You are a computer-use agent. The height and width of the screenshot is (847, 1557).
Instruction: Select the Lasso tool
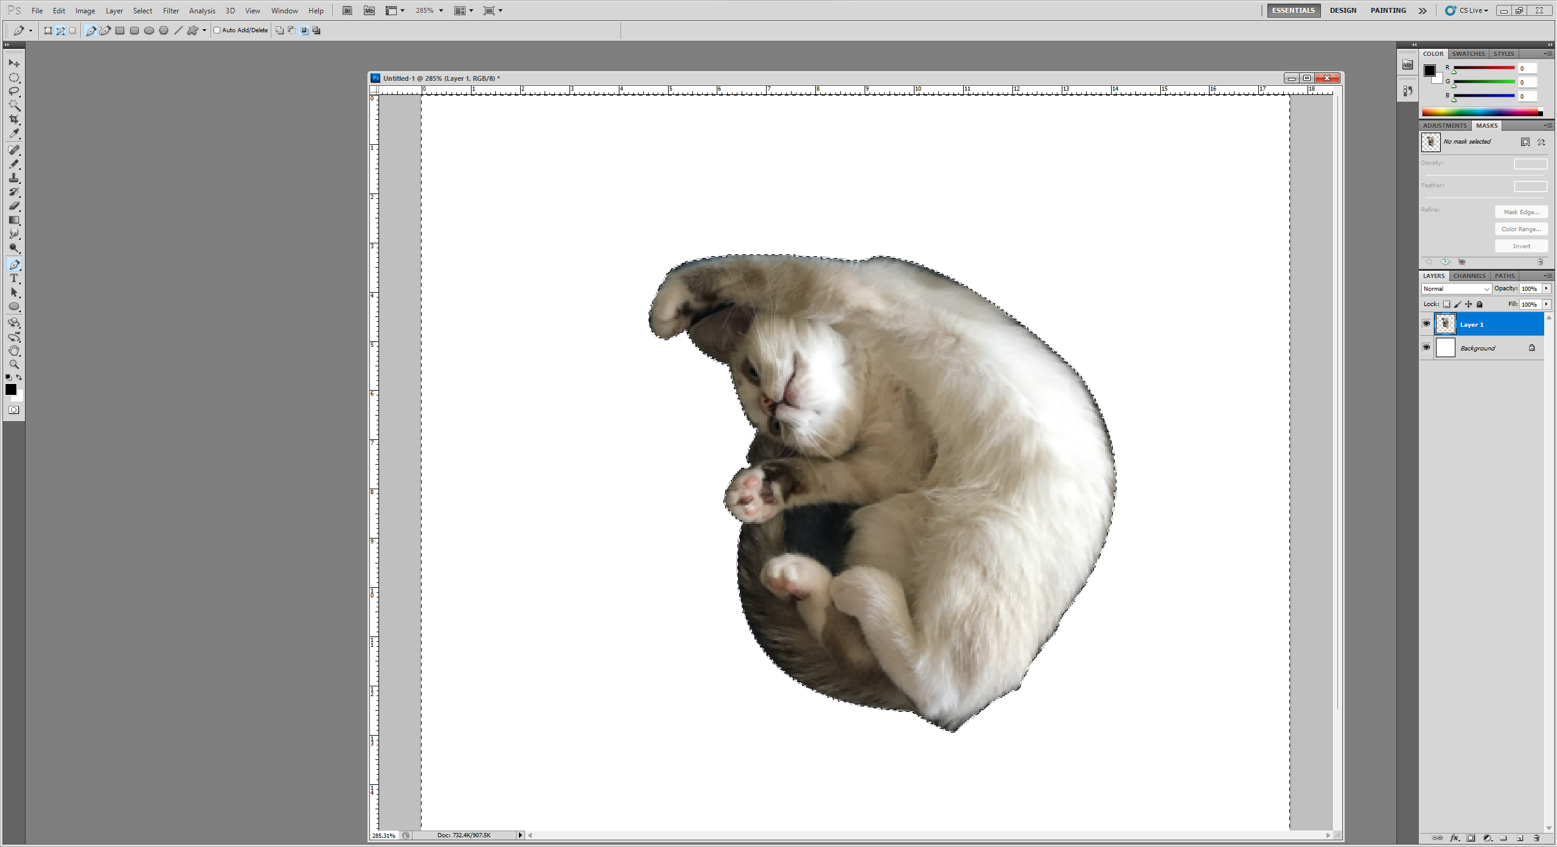click(x=14, y=91)
